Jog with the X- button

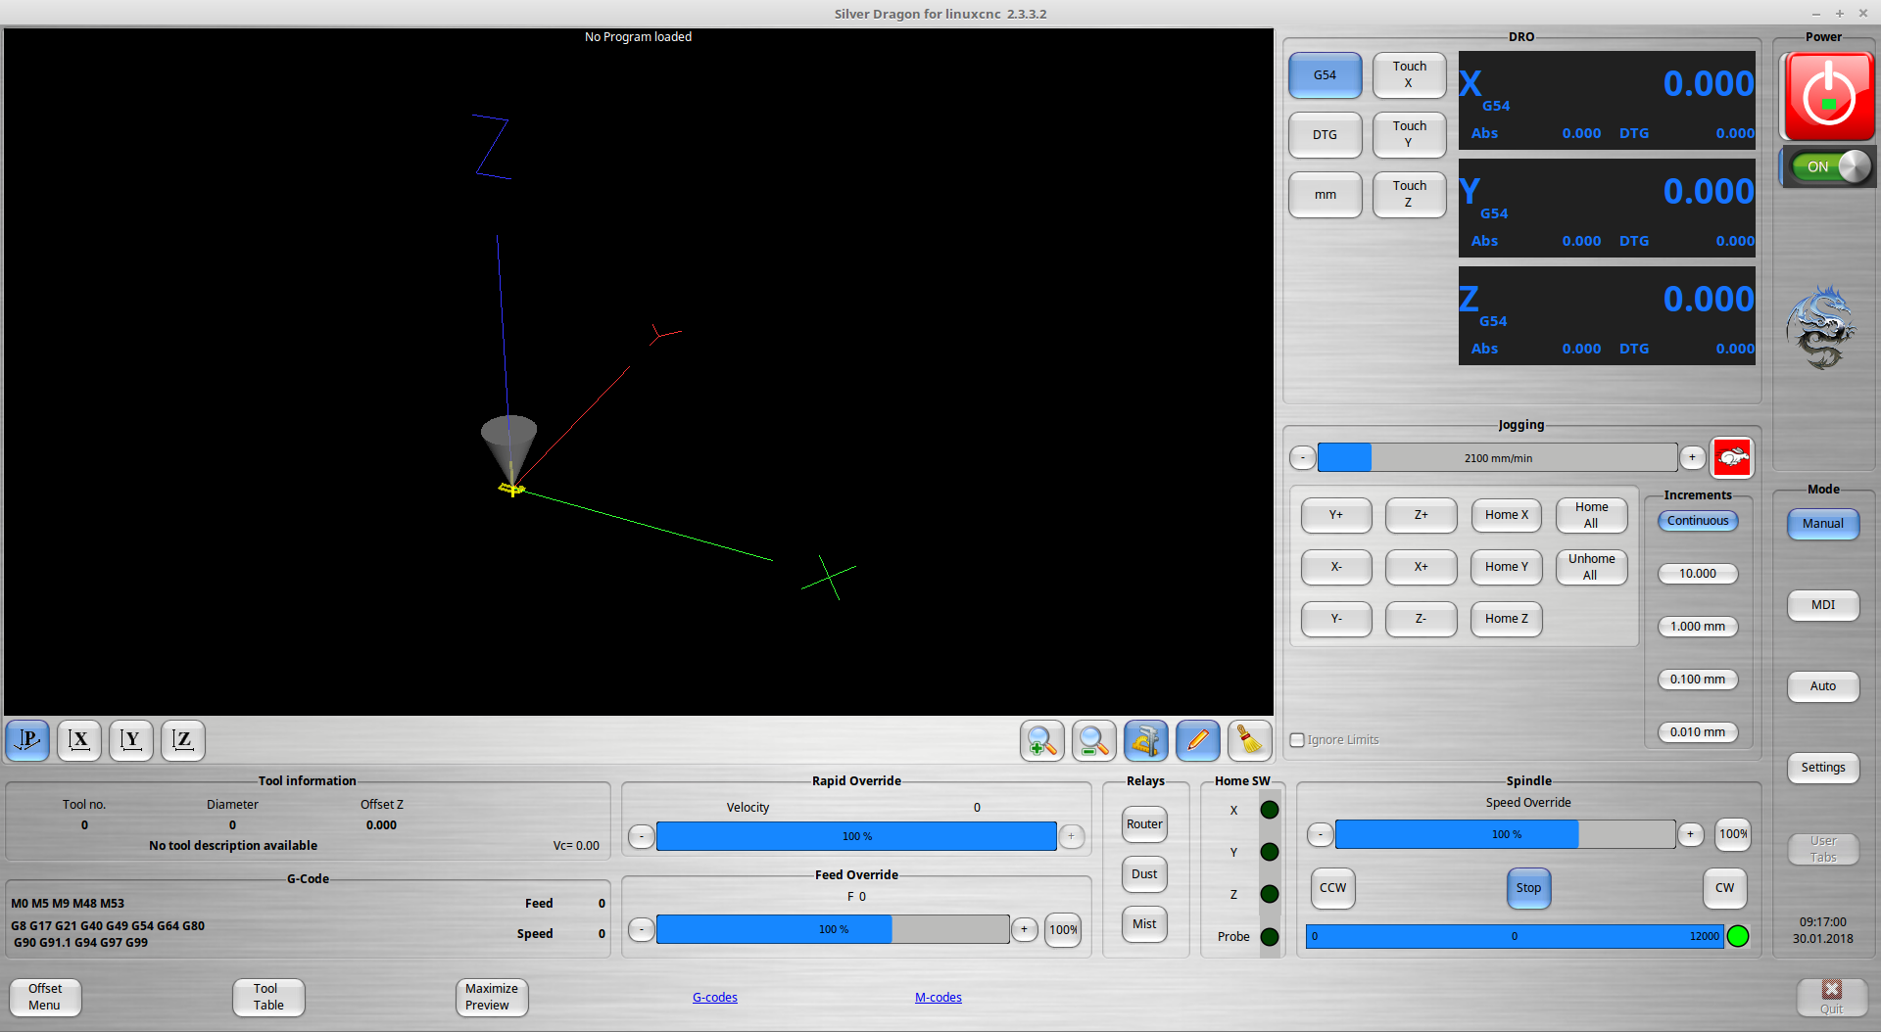pyautogui.click(x=1336, y=567)
